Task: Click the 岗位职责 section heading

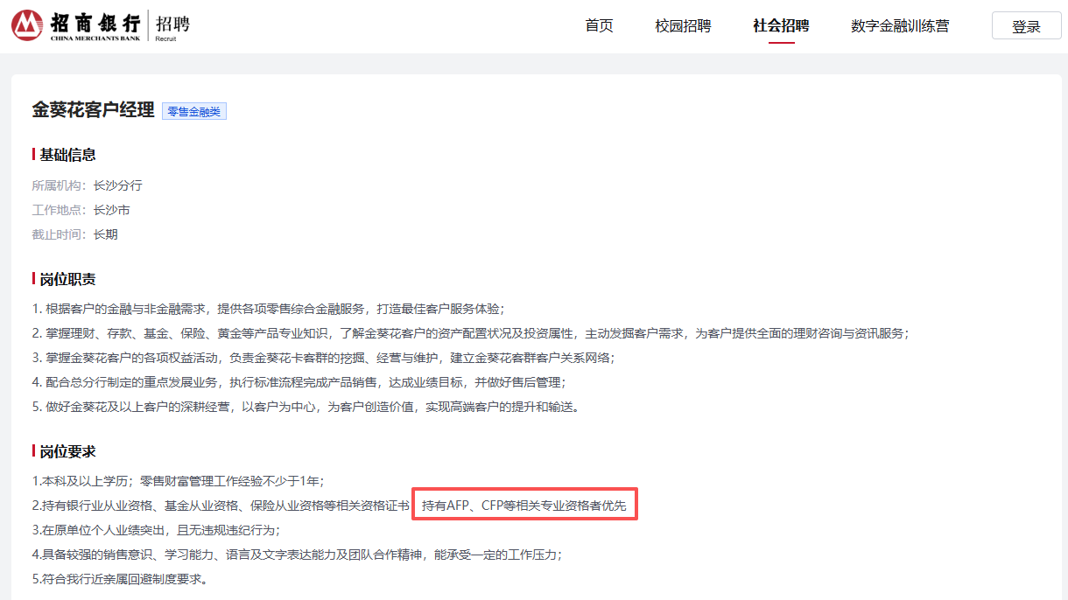Action: coord(67,279)
